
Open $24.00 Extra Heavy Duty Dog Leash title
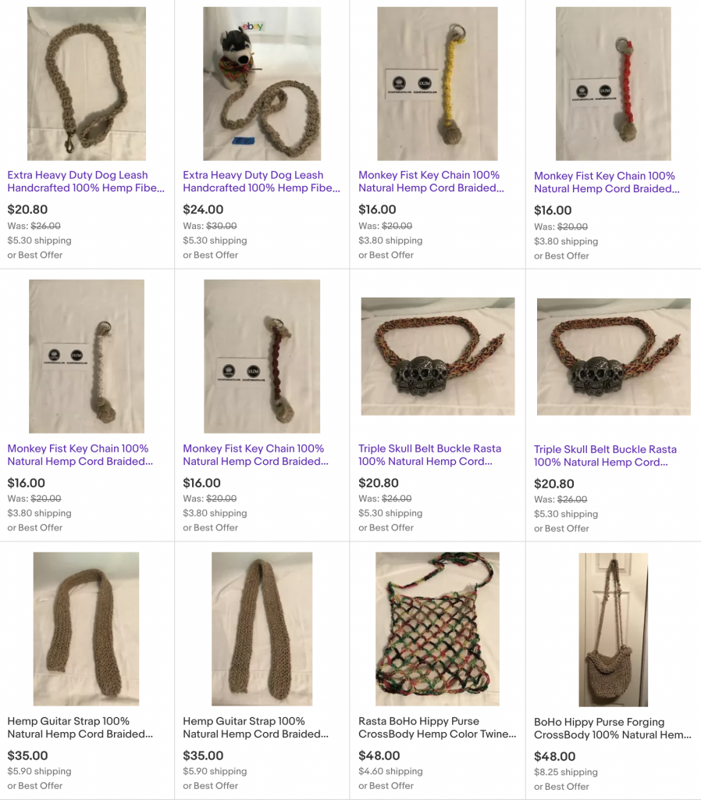tap(261, 181)
